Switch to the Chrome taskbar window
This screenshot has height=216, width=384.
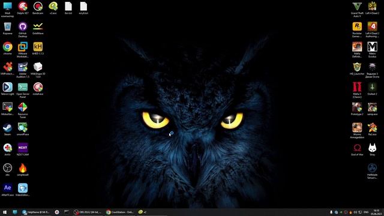click(119, 212)
